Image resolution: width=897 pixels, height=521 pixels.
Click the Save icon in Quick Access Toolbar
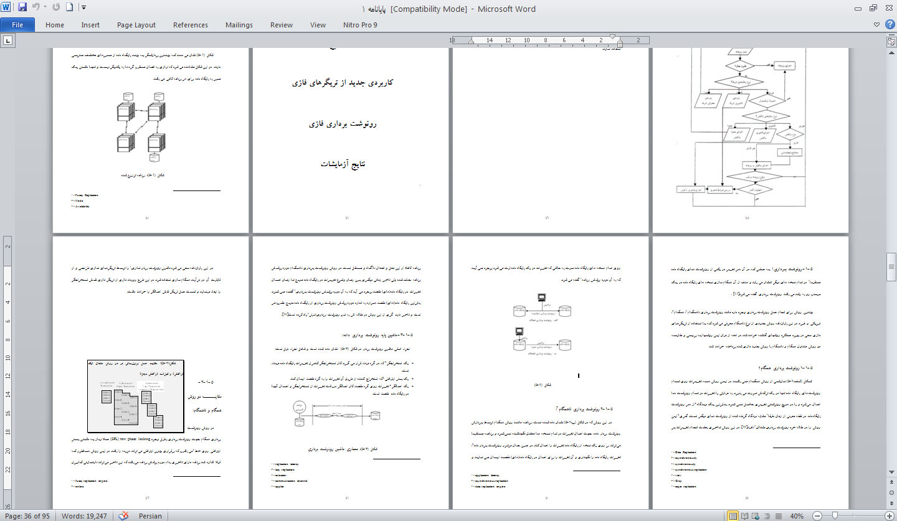22,8
